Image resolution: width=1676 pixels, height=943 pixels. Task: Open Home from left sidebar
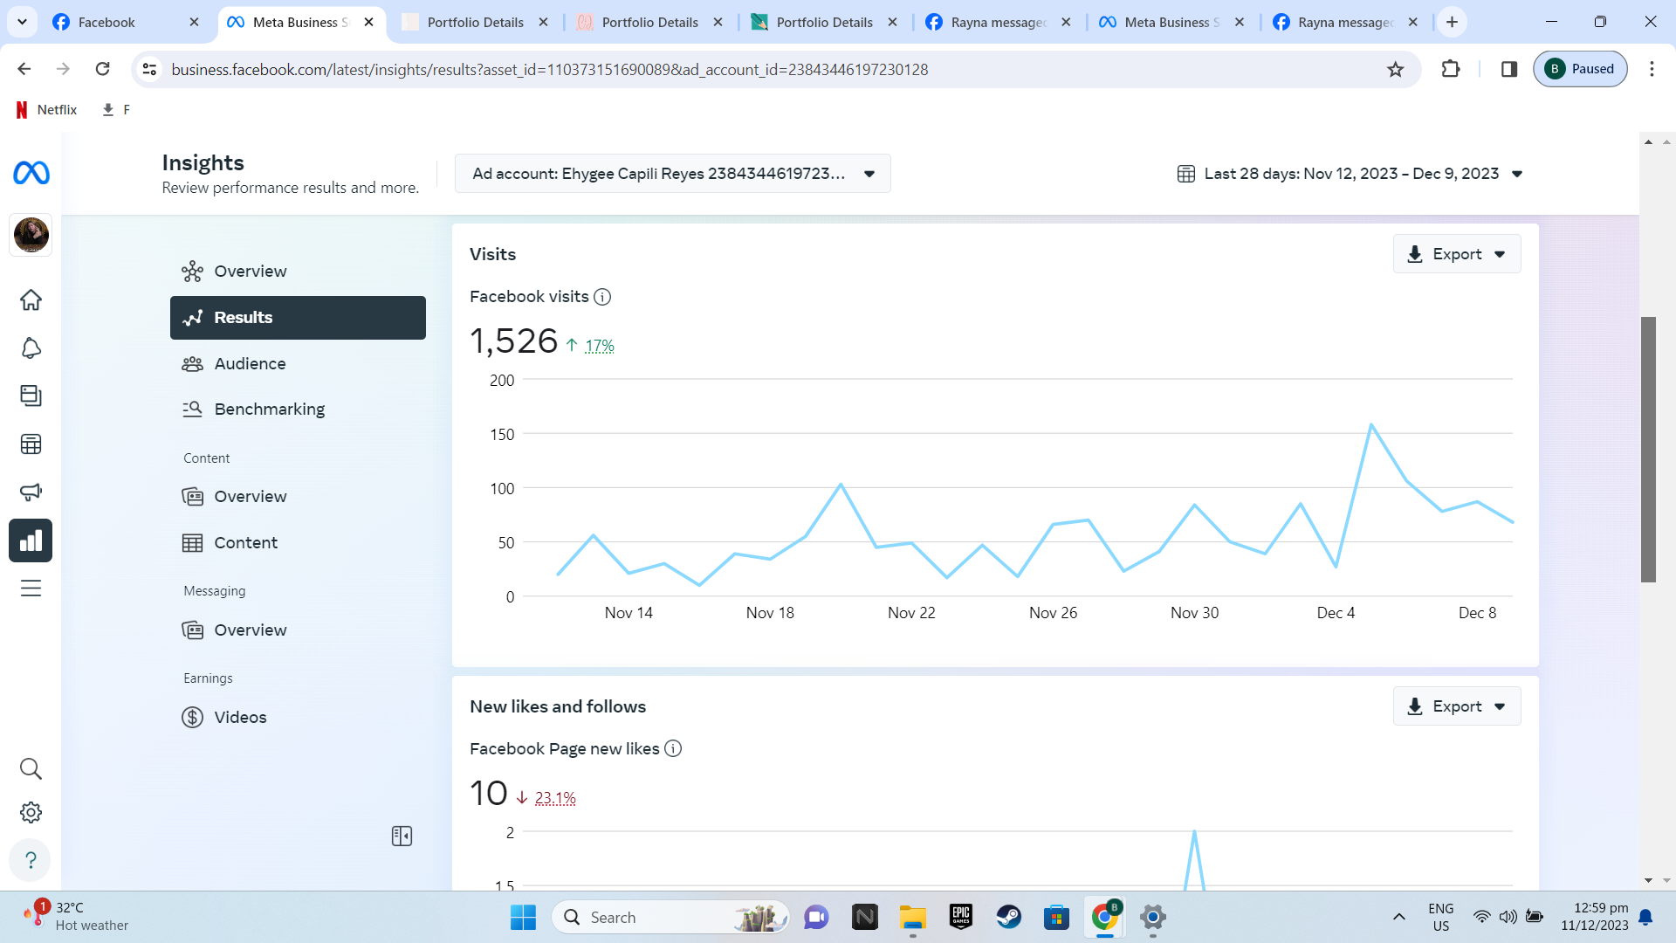click(x=31, y=300)
